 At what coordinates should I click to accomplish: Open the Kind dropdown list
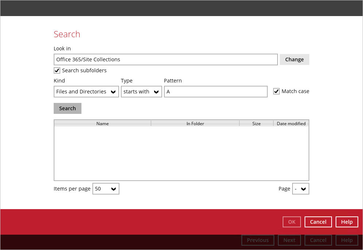(86, 92)
